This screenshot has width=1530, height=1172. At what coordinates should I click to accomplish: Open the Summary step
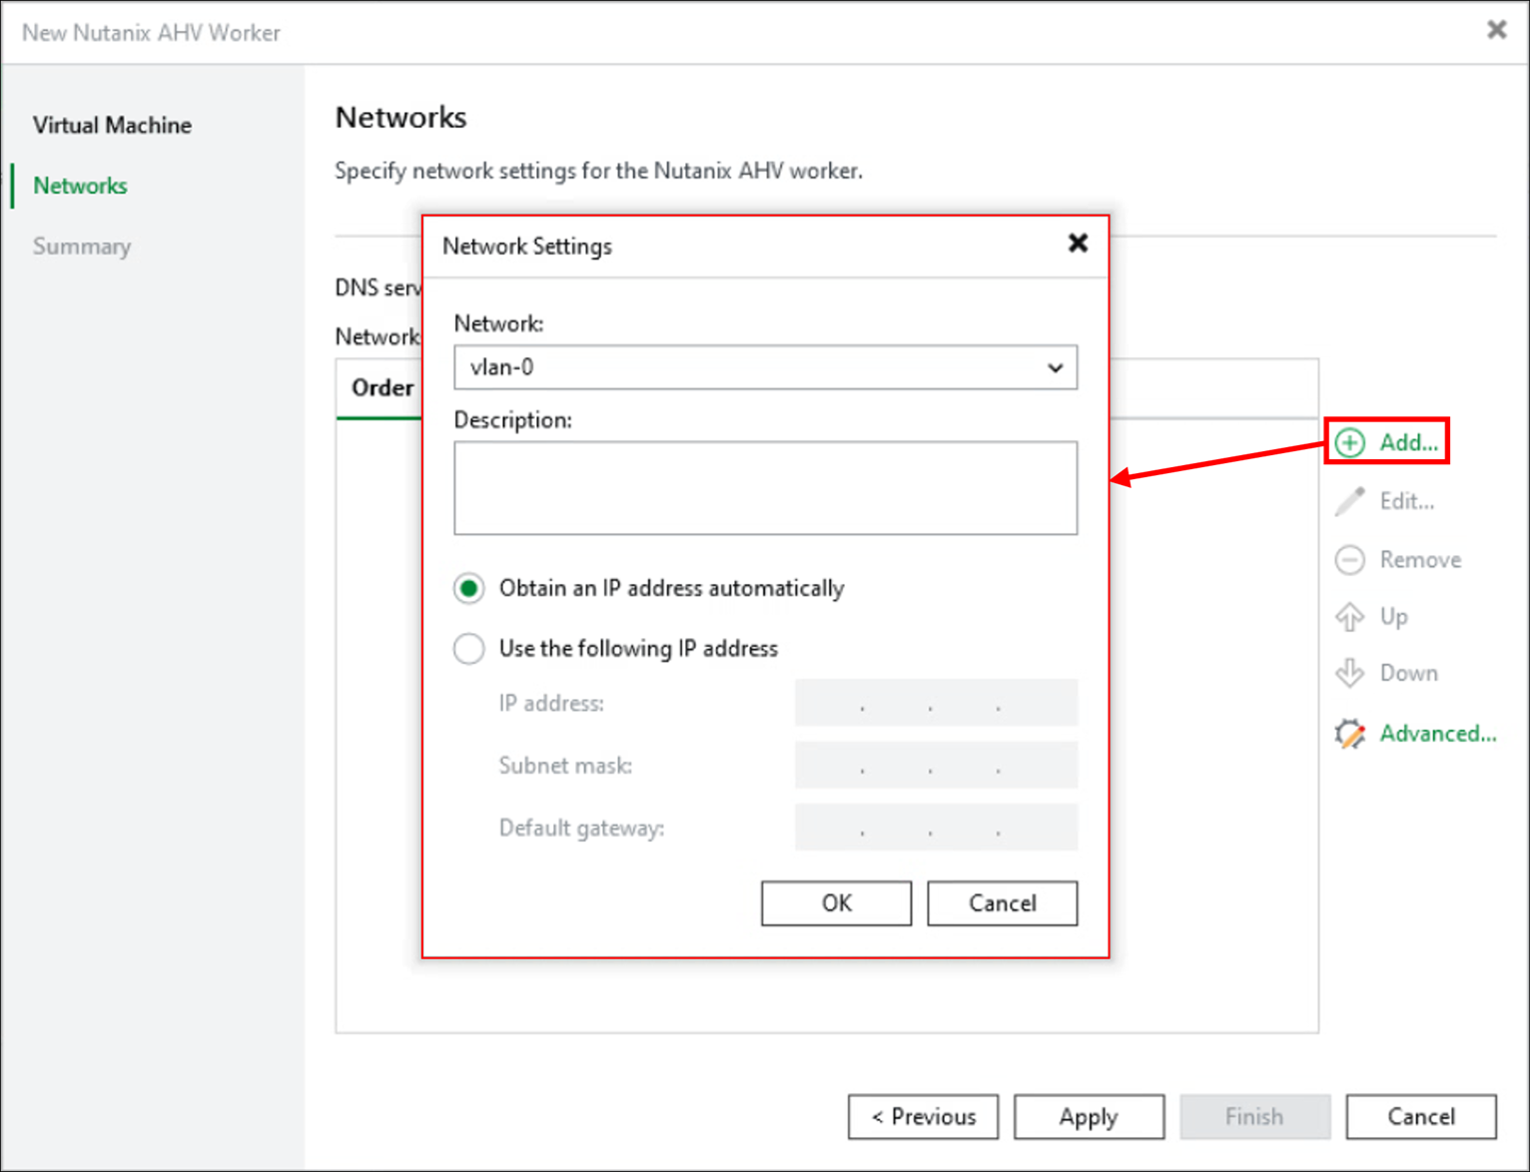[x=82, y=246]
